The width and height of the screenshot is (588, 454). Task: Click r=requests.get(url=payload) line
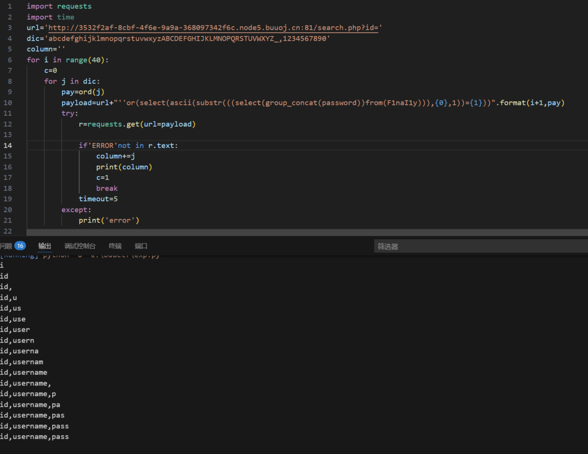tap(137, 124)
